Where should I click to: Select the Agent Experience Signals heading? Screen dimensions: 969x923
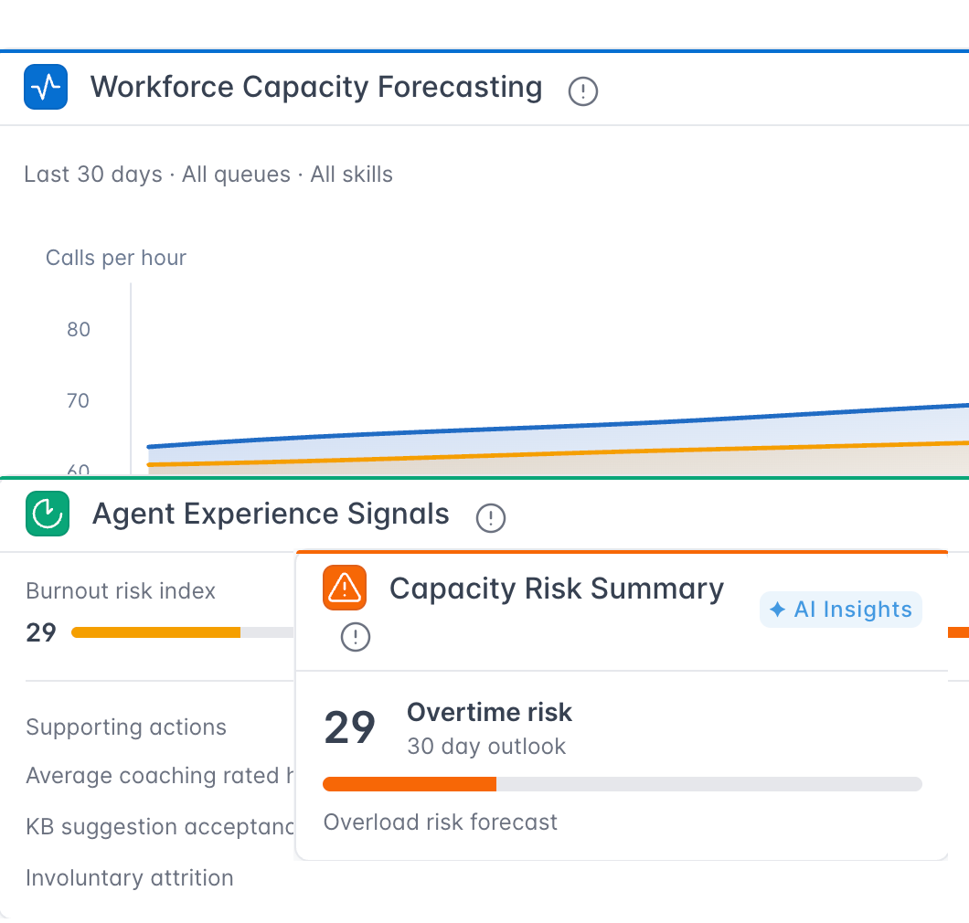(271, 514)
